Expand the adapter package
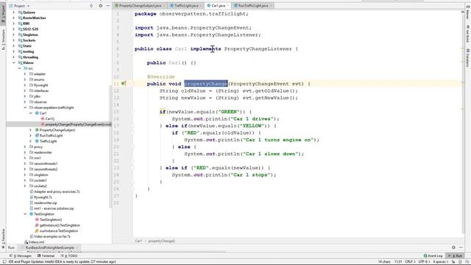This screenshot has width=471, height=265. click(x=25, y=74)
